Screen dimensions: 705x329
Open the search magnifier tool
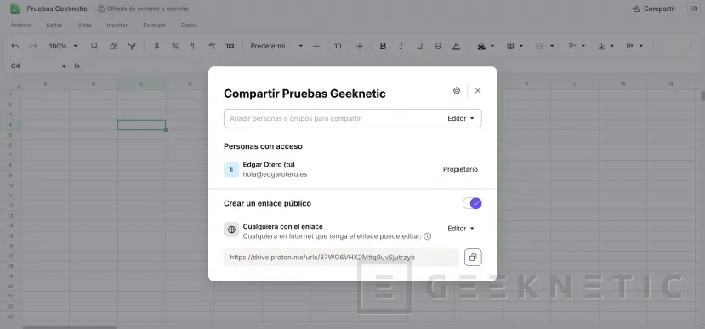tap(94, 46)
